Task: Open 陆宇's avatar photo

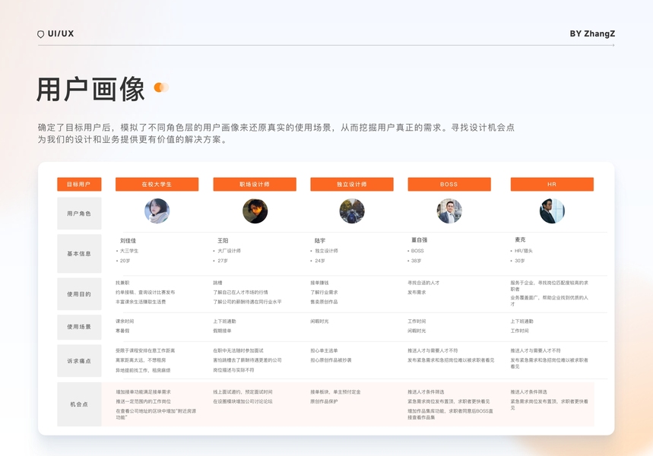Action: point(352,211)
